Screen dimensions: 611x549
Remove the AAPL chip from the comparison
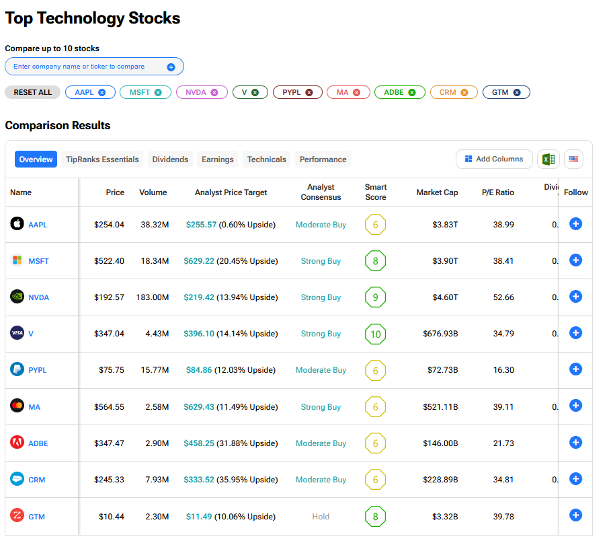[102, 93]
